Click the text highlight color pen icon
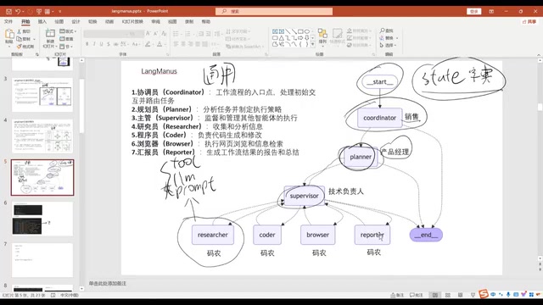 click(x=148, y=44)
